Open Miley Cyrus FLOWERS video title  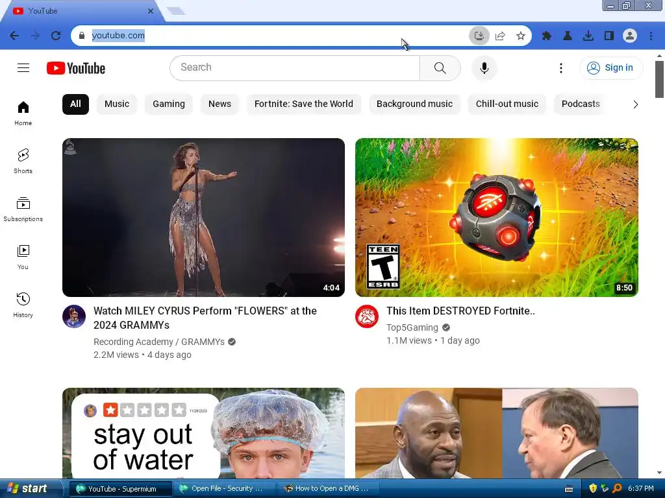205,318
